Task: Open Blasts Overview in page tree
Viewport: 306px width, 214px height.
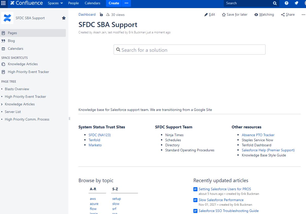Action: tap(17, 89)
